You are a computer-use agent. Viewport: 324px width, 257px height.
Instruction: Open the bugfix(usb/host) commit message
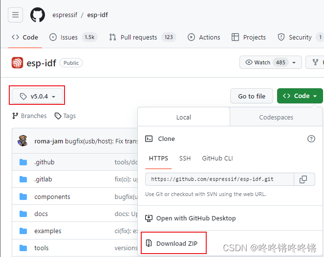[x=101, y=141]
